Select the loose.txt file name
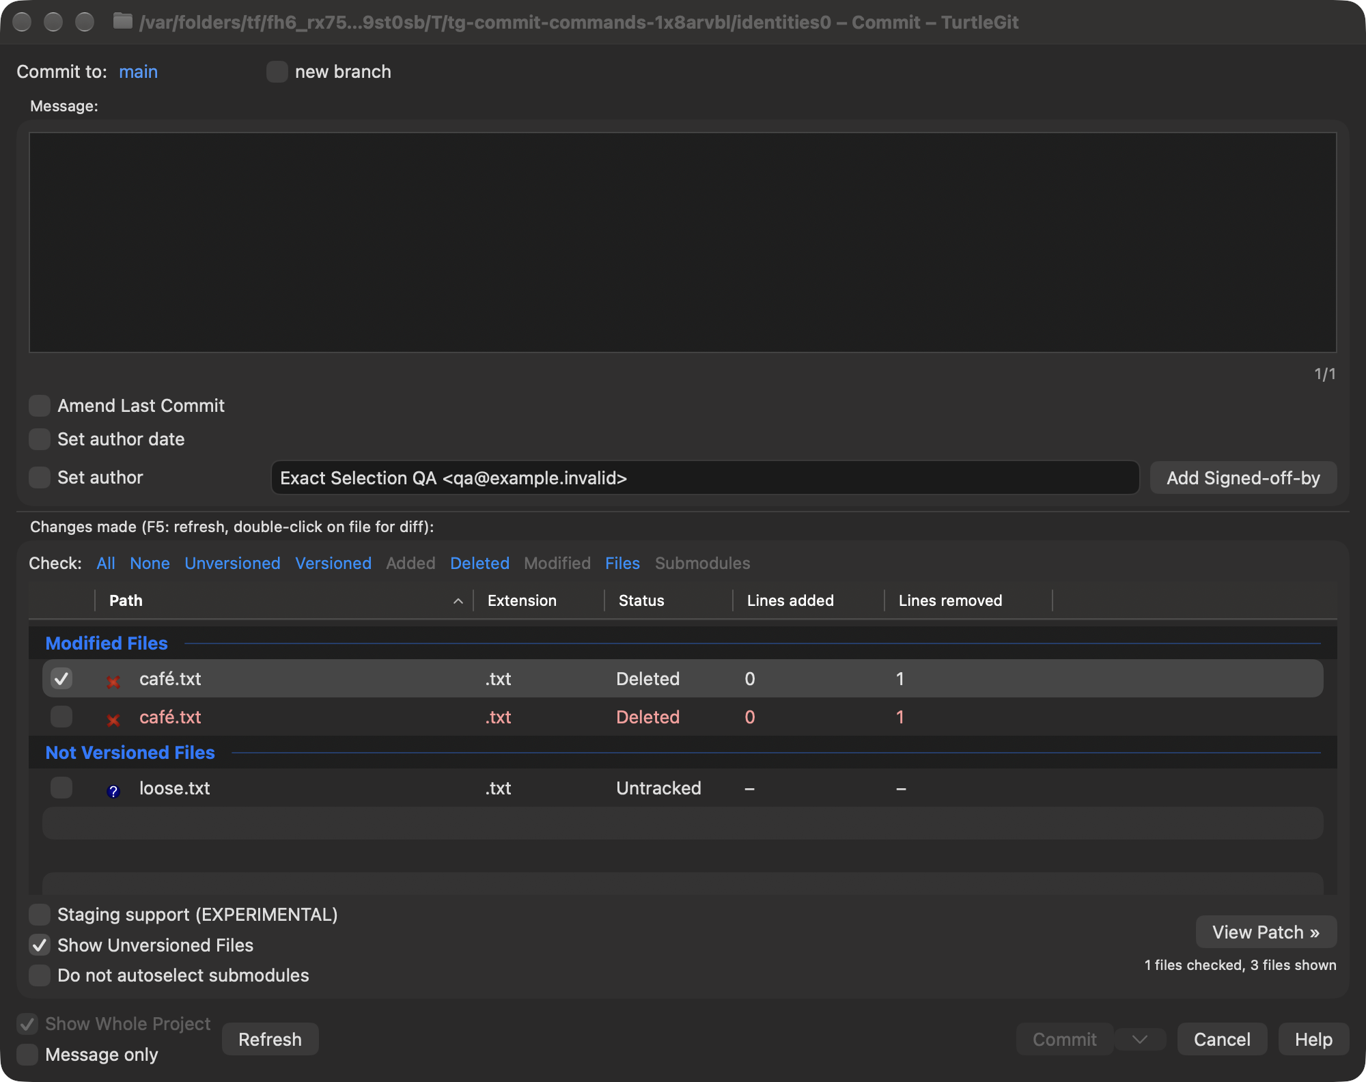 click(174, 788)
